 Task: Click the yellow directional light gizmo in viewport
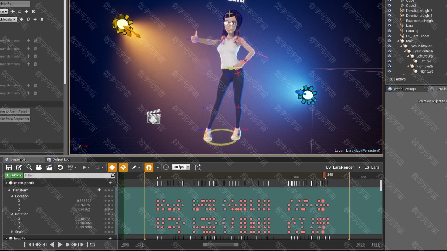point(123,25)
